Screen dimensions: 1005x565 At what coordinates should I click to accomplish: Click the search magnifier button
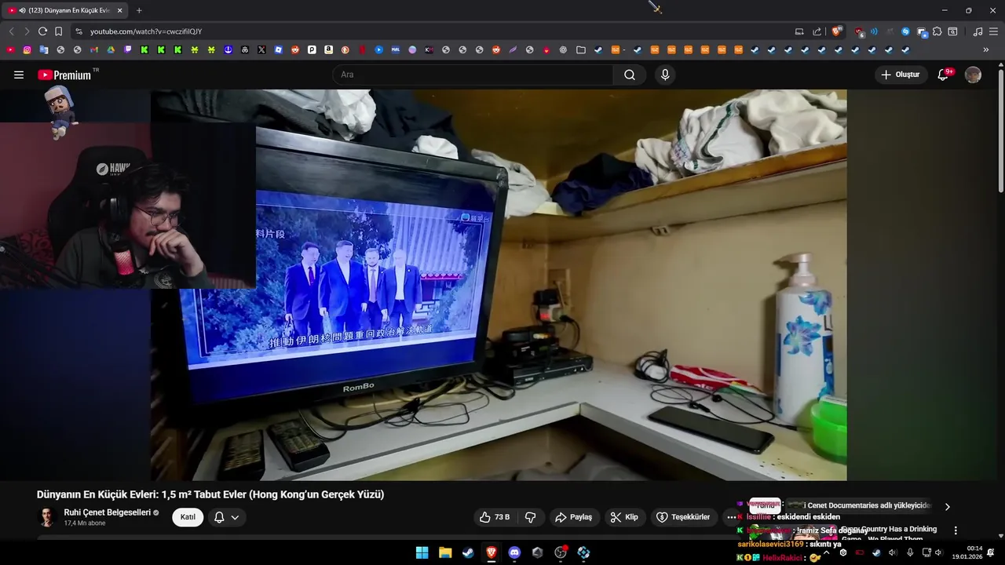630,75
